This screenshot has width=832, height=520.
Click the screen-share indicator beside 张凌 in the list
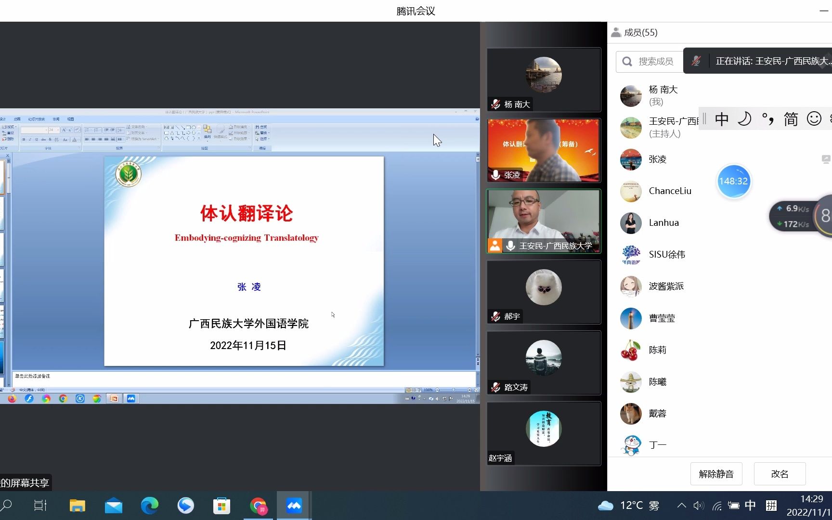tap(826, 159)
